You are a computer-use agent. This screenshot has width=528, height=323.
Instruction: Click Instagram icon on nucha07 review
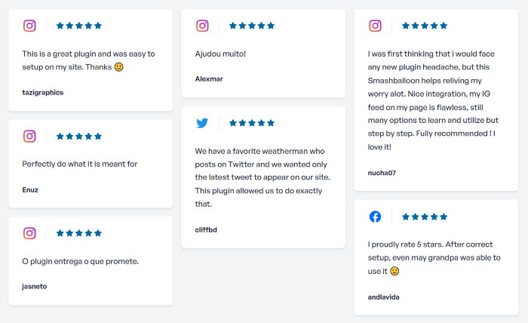[375, 26]
